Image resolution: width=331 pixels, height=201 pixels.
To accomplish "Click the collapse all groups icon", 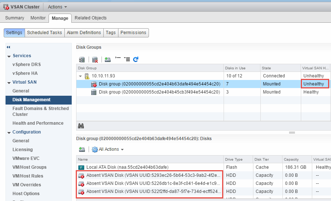I will [118, 58].
